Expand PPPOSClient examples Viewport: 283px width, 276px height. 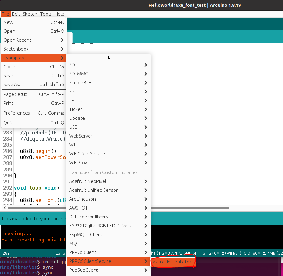108,252
